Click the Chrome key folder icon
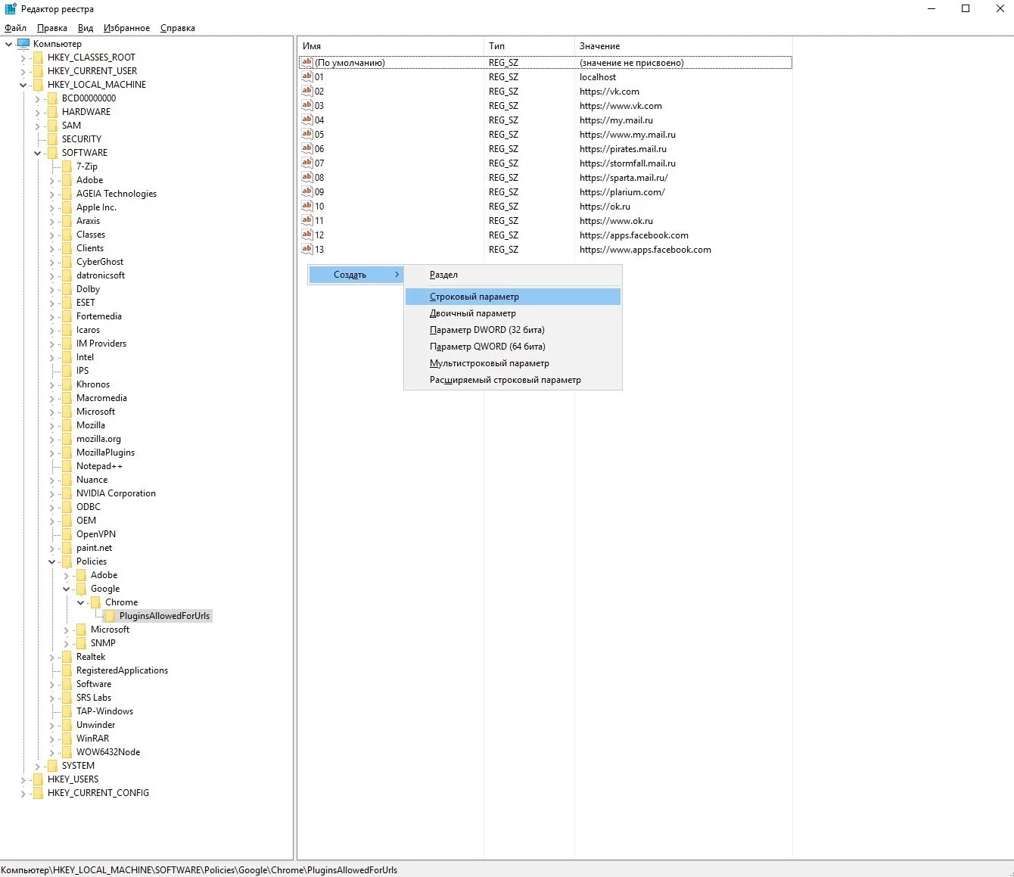The image size is (1014, 877). coord(95,602)
